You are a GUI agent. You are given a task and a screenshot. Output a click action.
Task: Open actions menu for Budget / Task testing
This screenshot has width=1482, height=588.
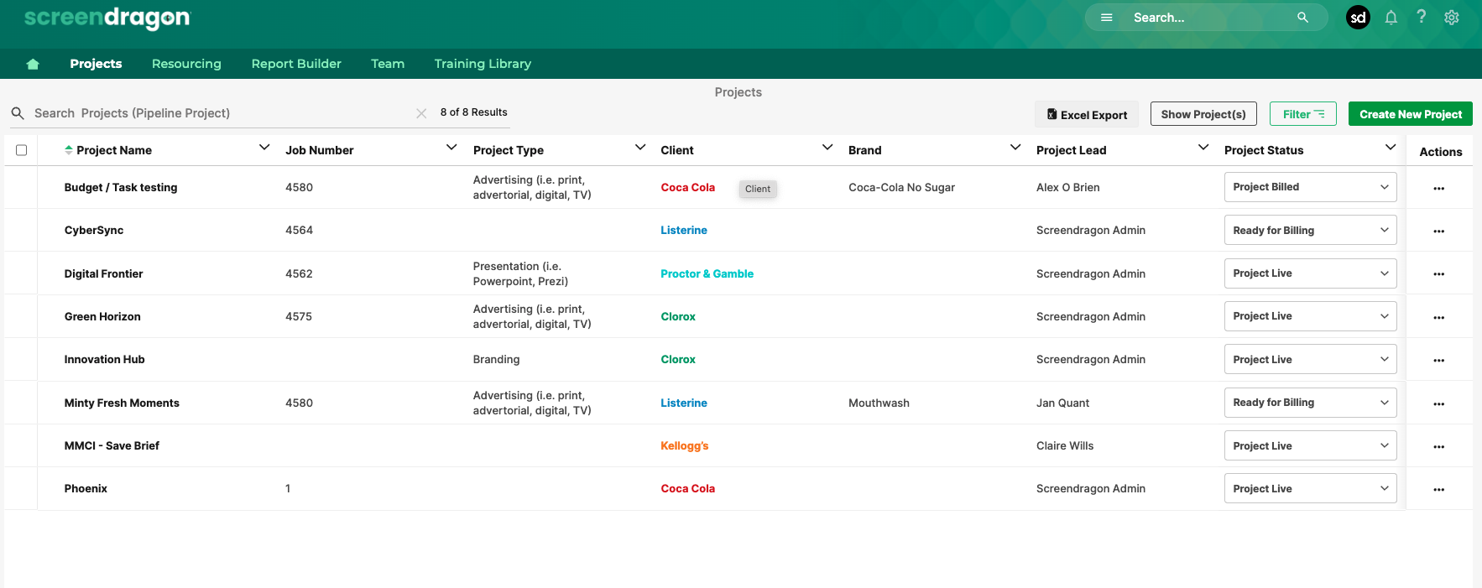click(x=1438, y=188)
